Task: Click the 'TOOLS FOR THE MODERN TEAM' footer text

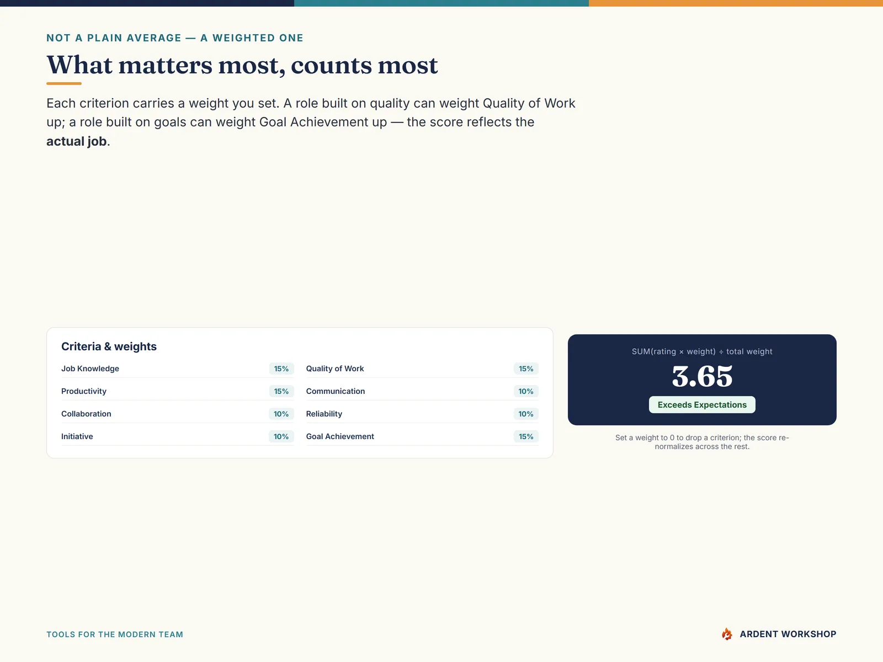Action: (115, 634)
